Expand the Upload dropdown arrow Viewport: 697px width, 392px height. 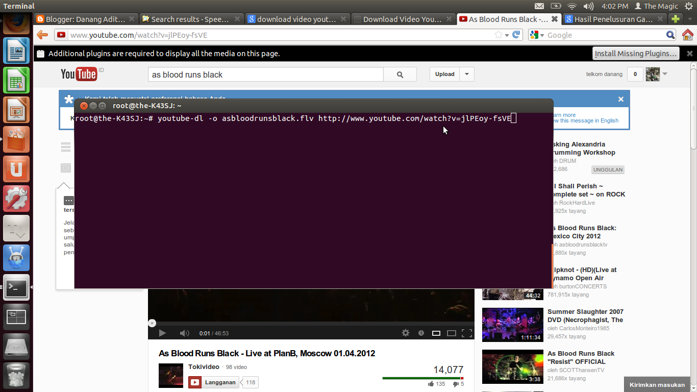[x=467, y=75]
